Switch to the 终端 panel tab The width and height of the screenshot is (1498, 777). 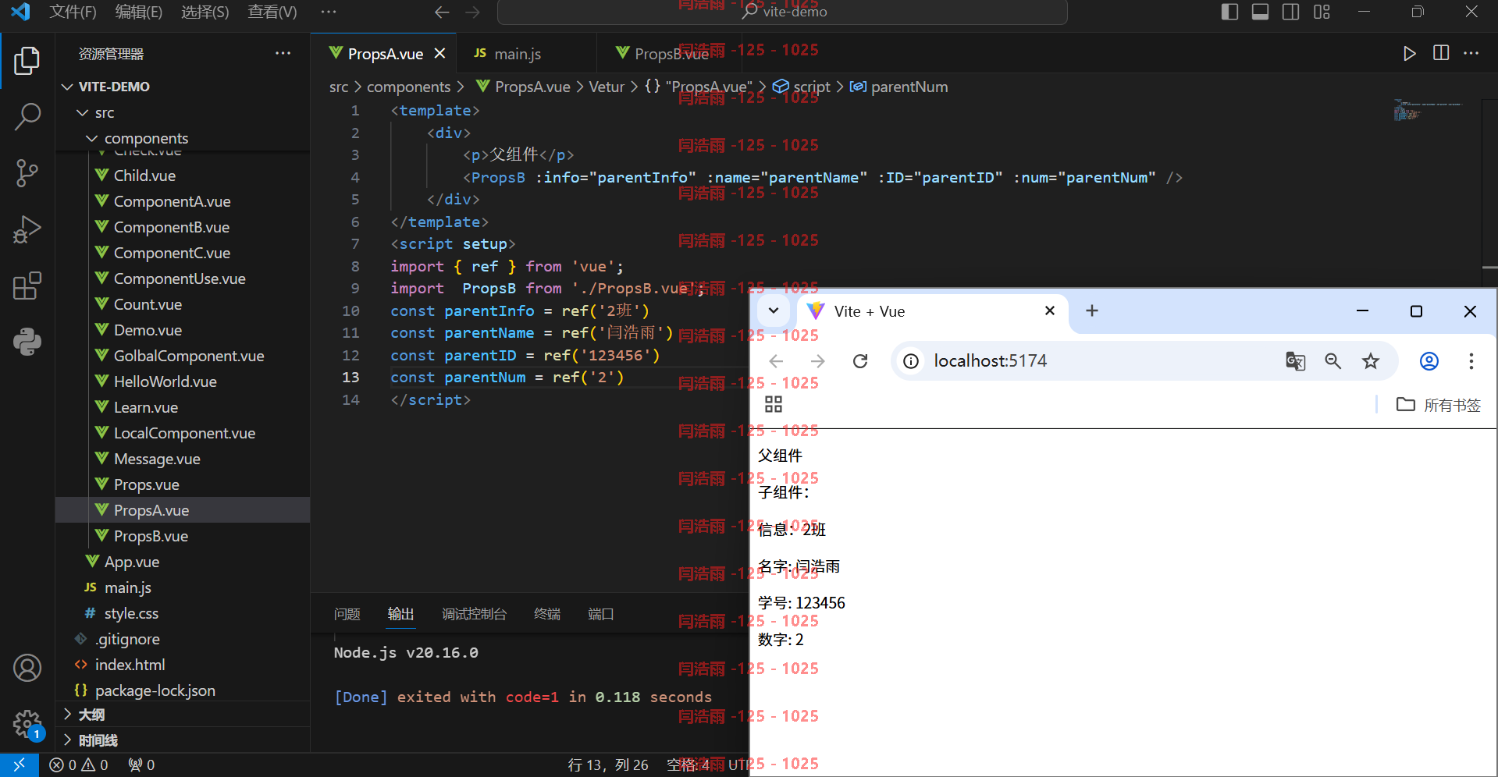click(547, 615)
